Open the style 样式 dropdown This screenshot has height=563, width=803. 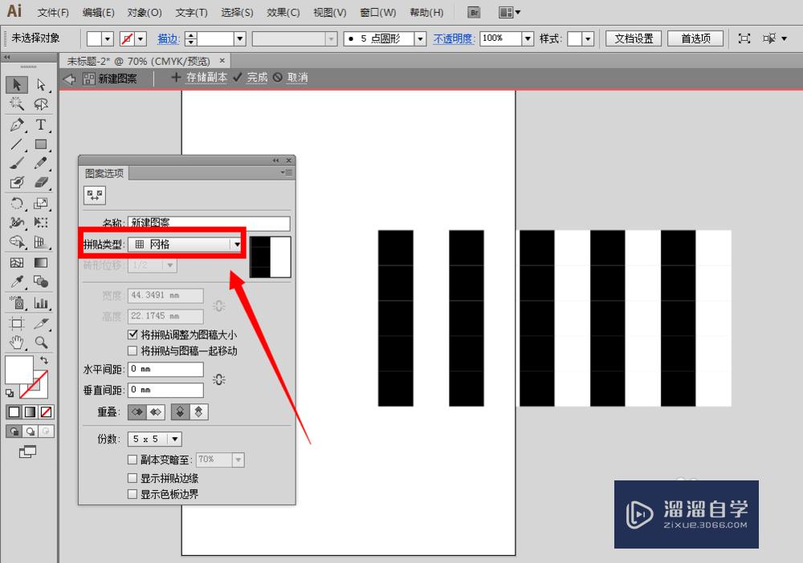pyautogui.click(x=588, y=38)
